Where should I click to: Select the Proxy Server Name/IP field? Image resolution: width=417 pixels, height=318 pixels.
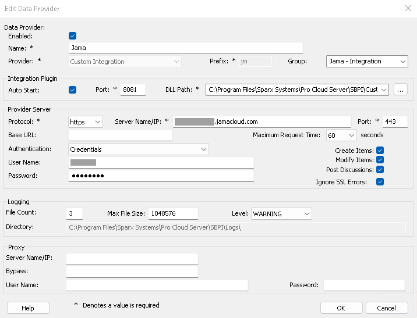(x=132, y=258)
